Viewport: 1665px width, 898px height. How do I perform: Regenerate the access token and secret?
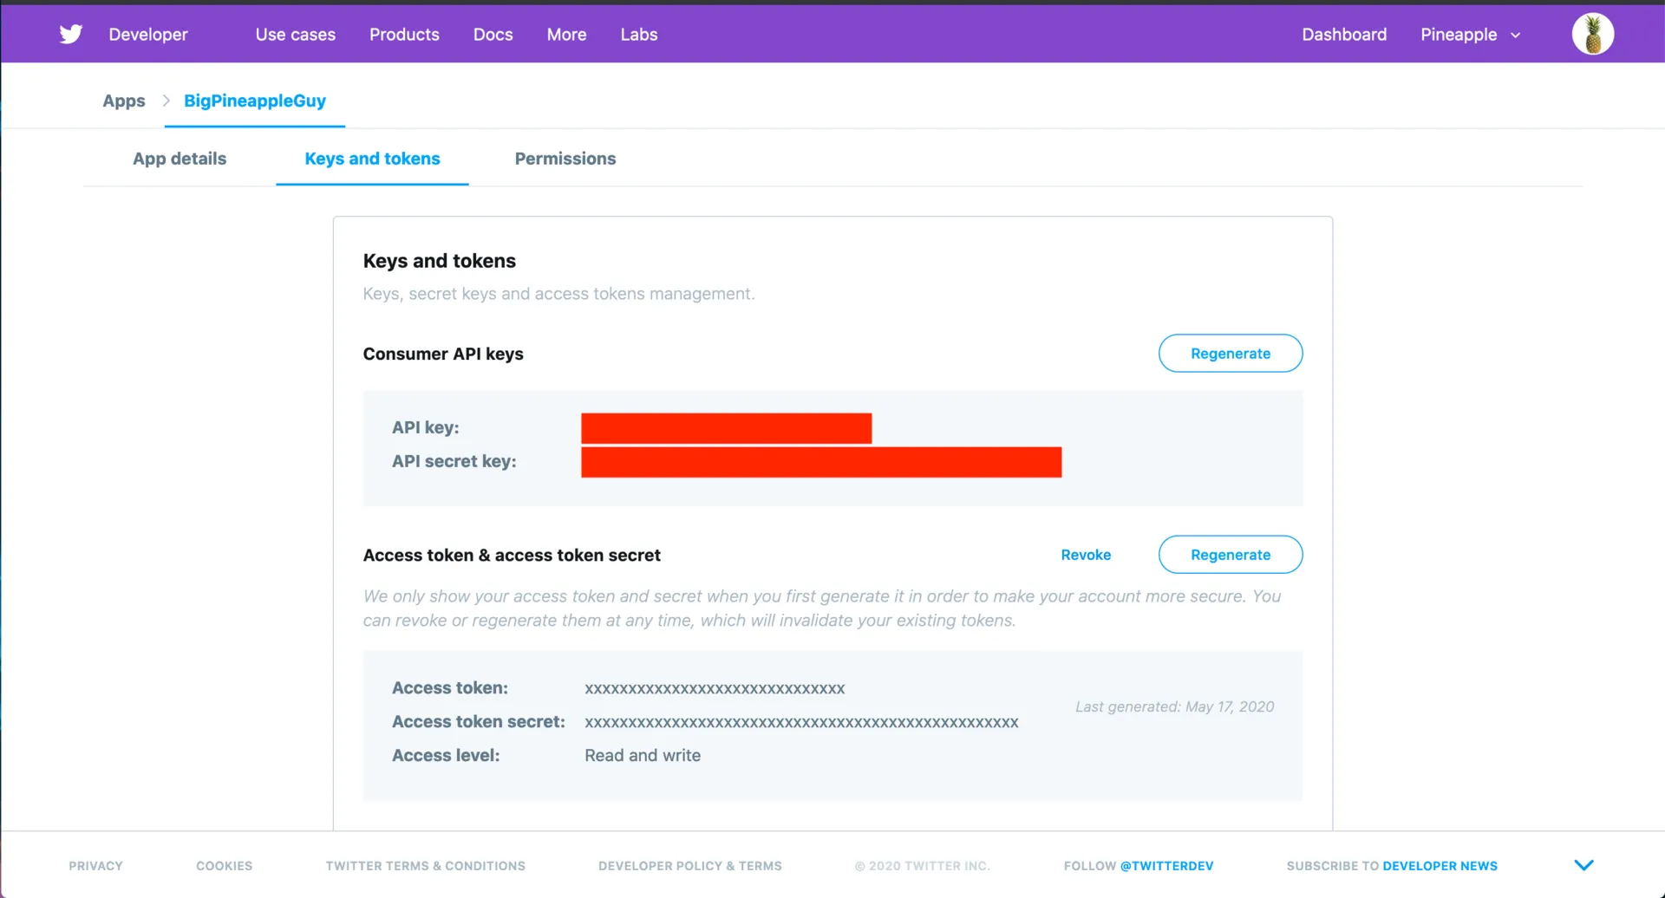1230,554
